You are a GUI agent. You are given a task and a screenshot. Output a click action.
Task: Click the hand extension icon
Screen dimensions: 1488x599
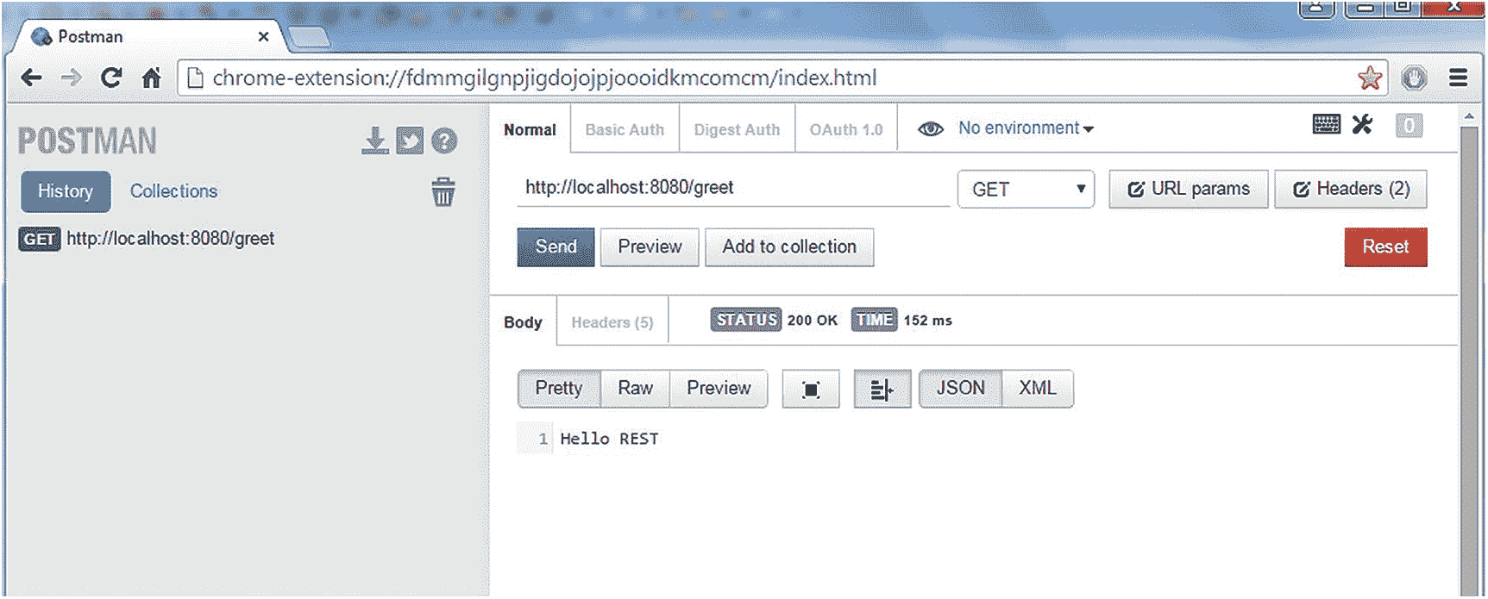tap(1414, 78)
